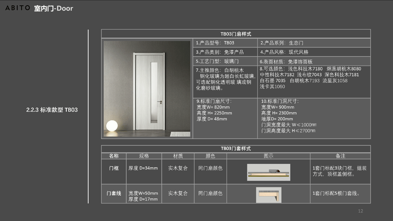Viewport: 393px width, 221px height.
Task: Select the 工艺门型 玻璃门 cell
Action: [x=225, y=62]
